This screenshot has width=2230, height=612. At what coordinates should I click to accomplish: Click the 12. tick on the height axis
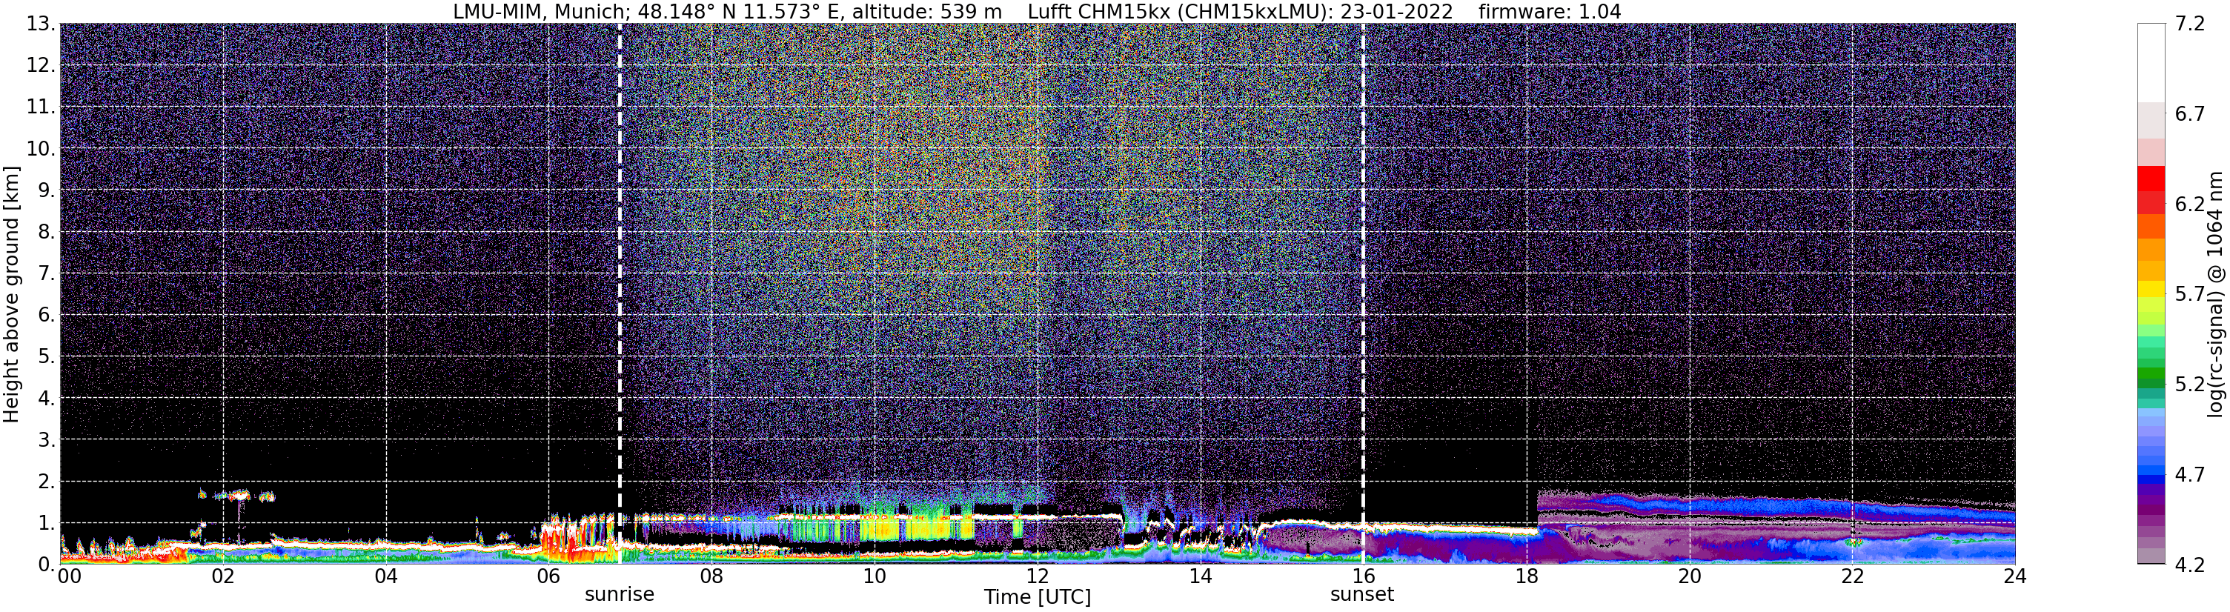[x=41, y=65]
